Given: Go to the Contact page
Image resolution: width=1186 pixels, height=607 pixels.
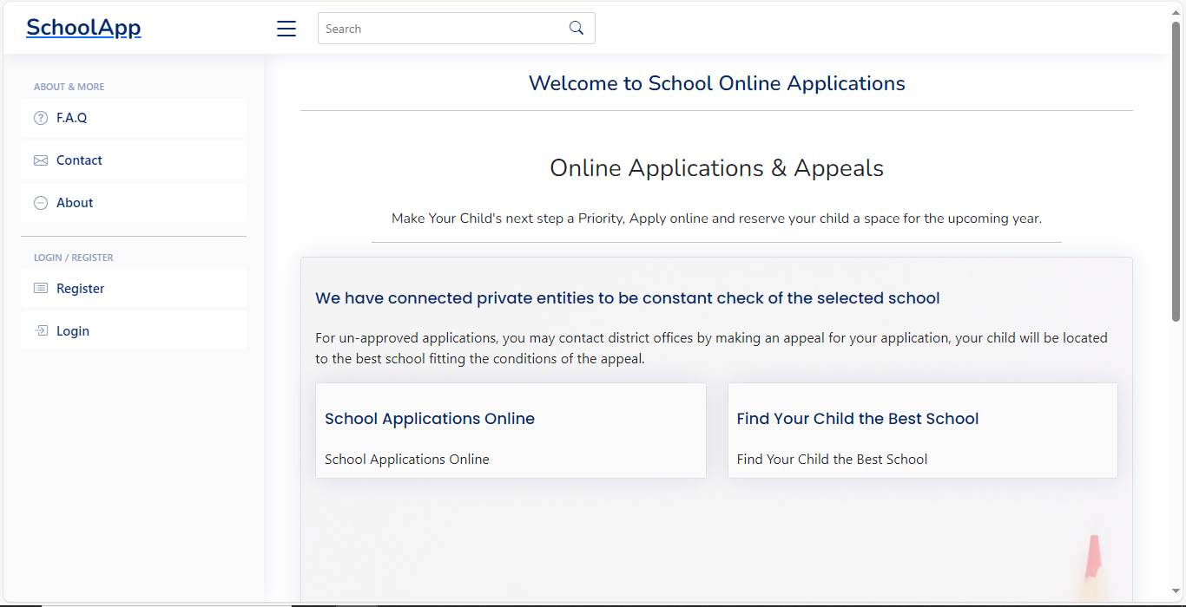Looking at the screenshot, I should [79, 160].
